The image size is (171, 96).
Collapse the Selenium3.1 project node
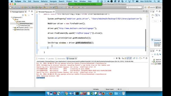coord(11,17)
